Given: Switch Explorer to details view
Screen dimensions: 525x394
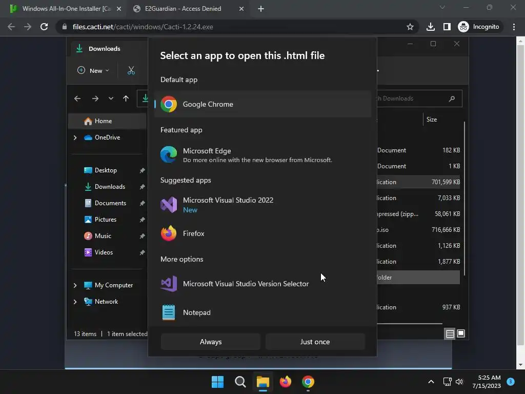Looking at the screenshot, I should point(450,333).
